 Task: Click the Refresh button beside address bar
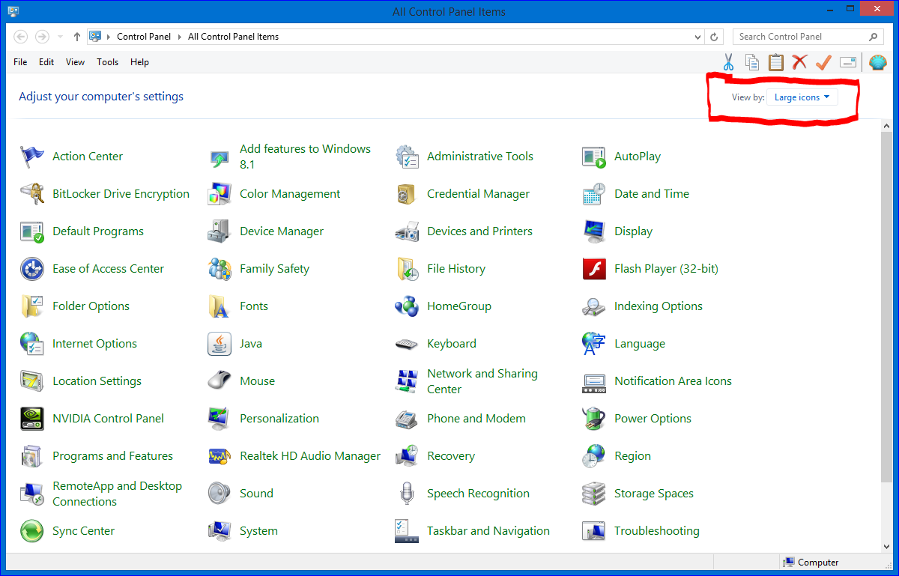point(715,37)
